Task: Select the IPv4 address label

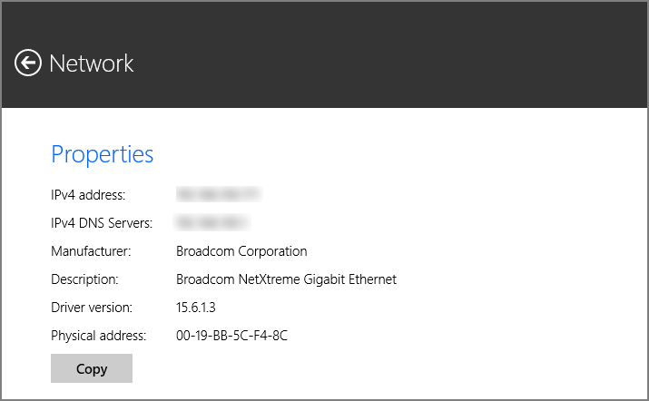Action: (x=88, y=195)
